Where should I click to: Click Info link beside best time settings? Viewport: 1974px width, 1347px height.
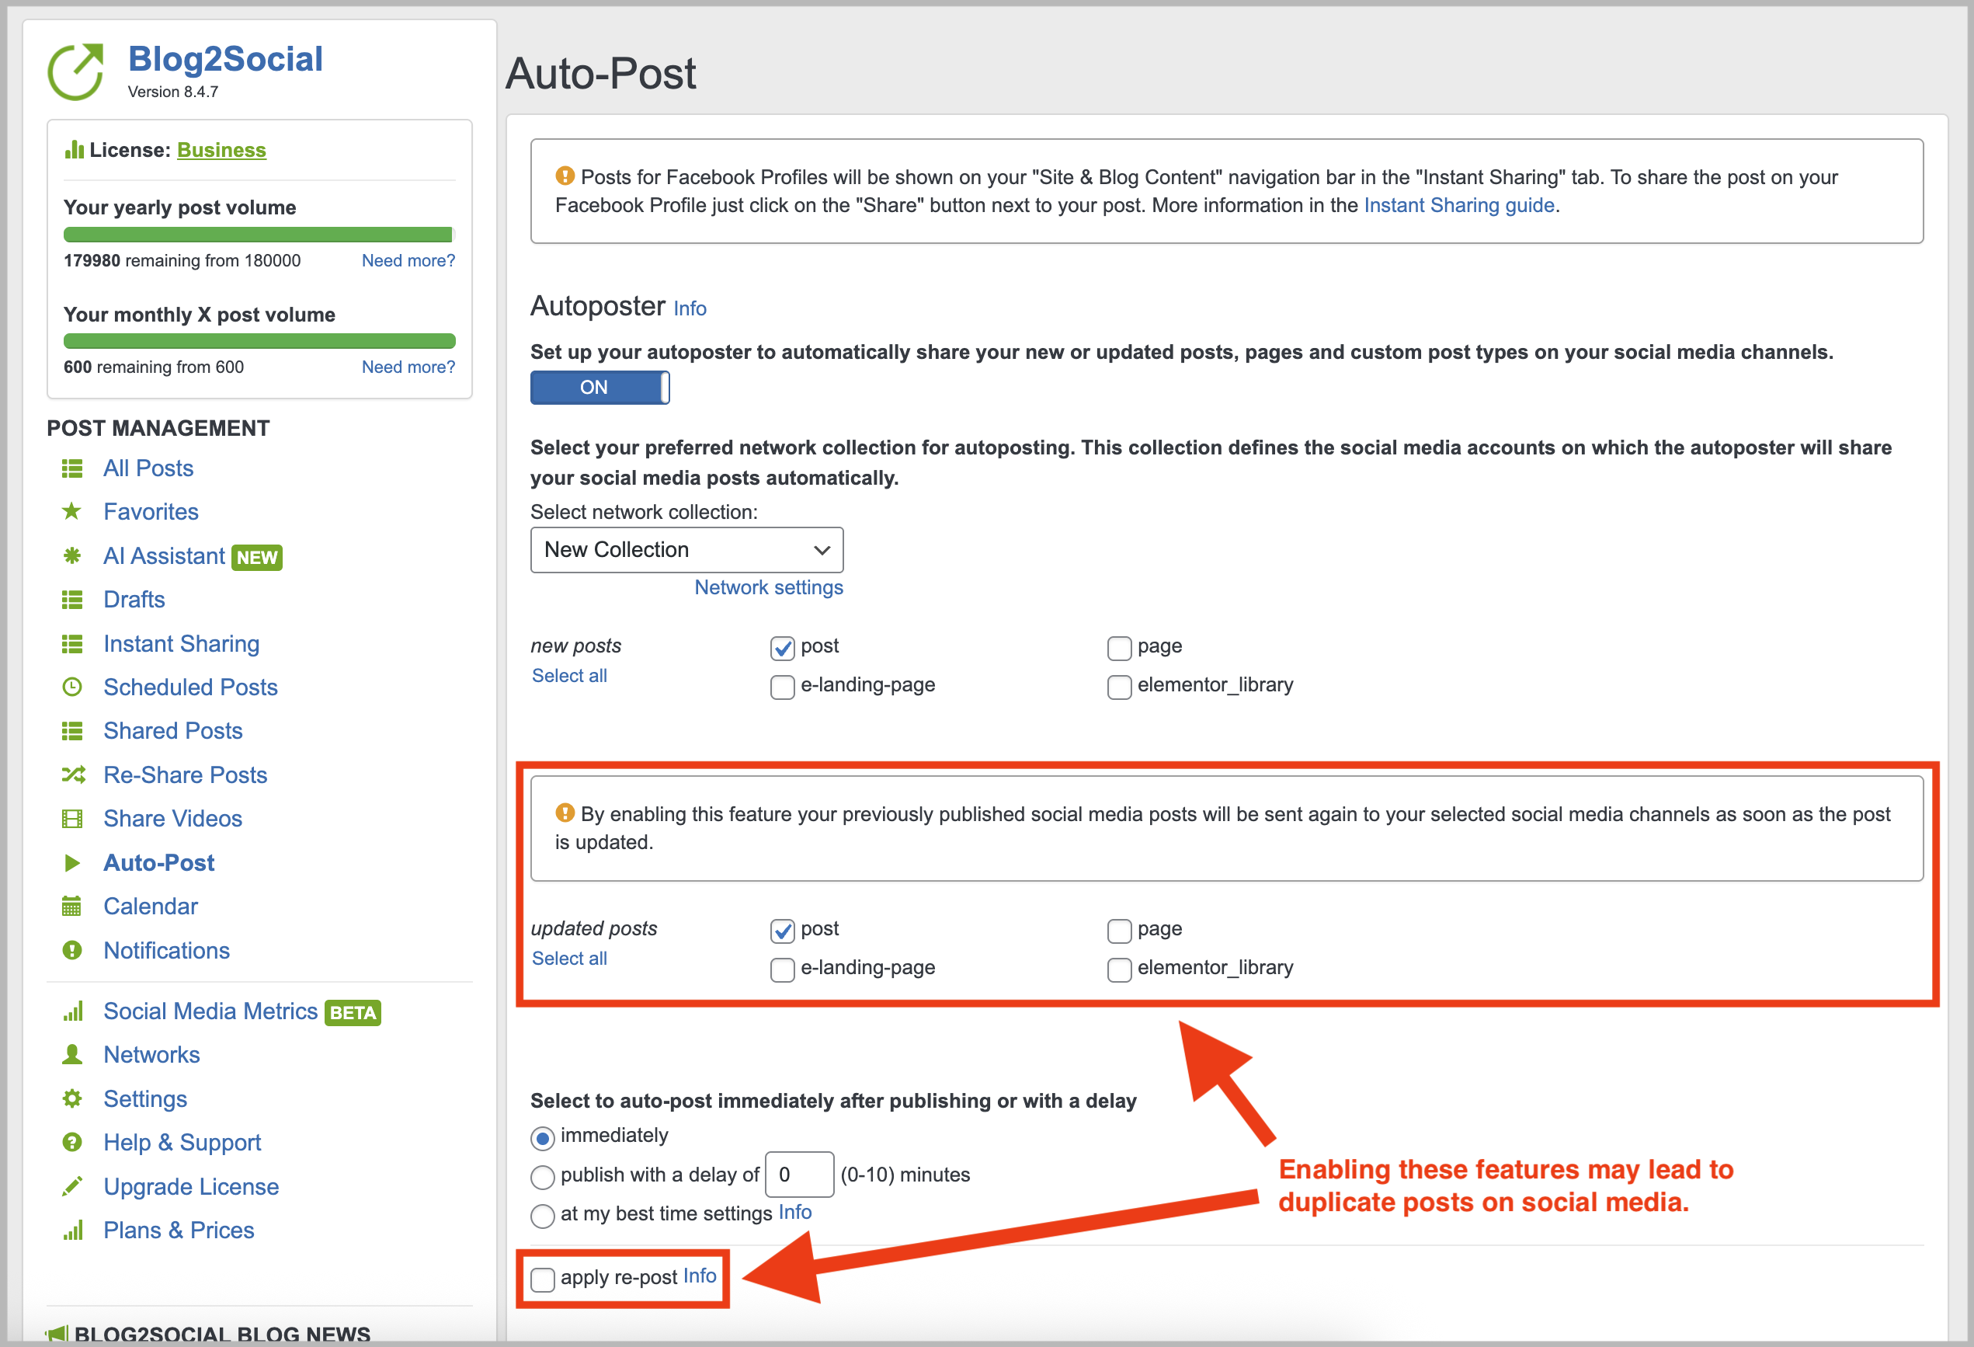(x=795, y=1213)
